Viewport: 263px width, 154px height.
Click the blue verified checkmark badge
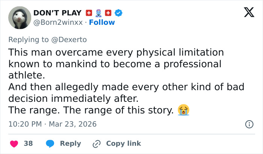119,13
